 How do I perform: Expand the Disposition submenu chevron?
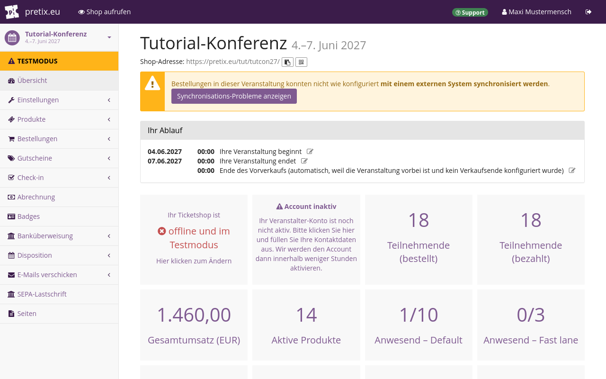(x=109, y=255)
